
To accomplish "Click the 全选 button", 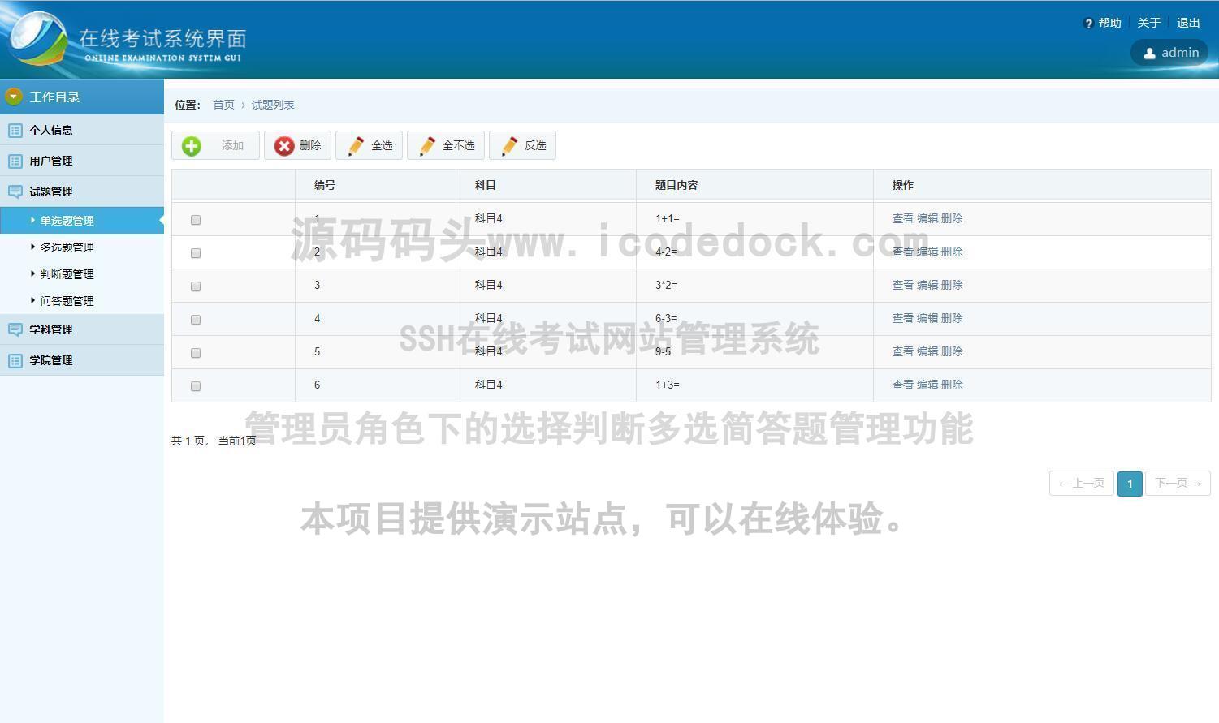I will (369, 146).
